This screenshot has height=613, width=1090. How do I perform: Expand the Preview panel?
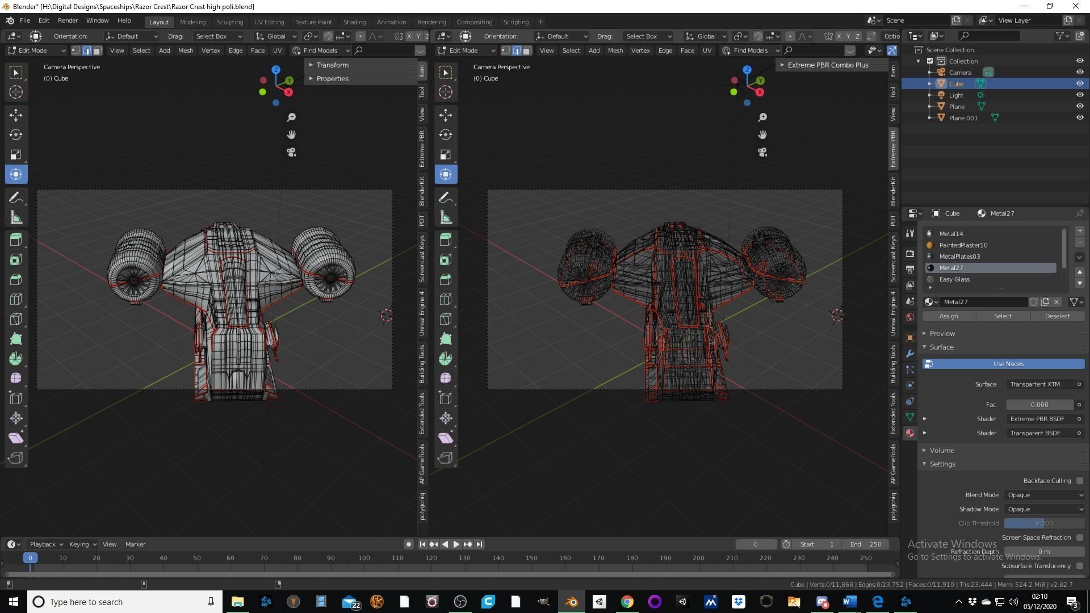942,333
